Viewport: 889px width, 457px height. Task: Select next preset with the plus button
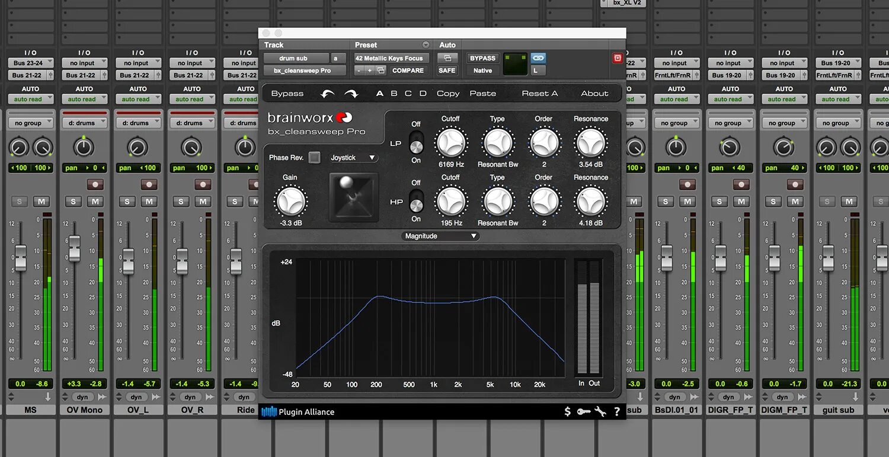coord(370,71)
